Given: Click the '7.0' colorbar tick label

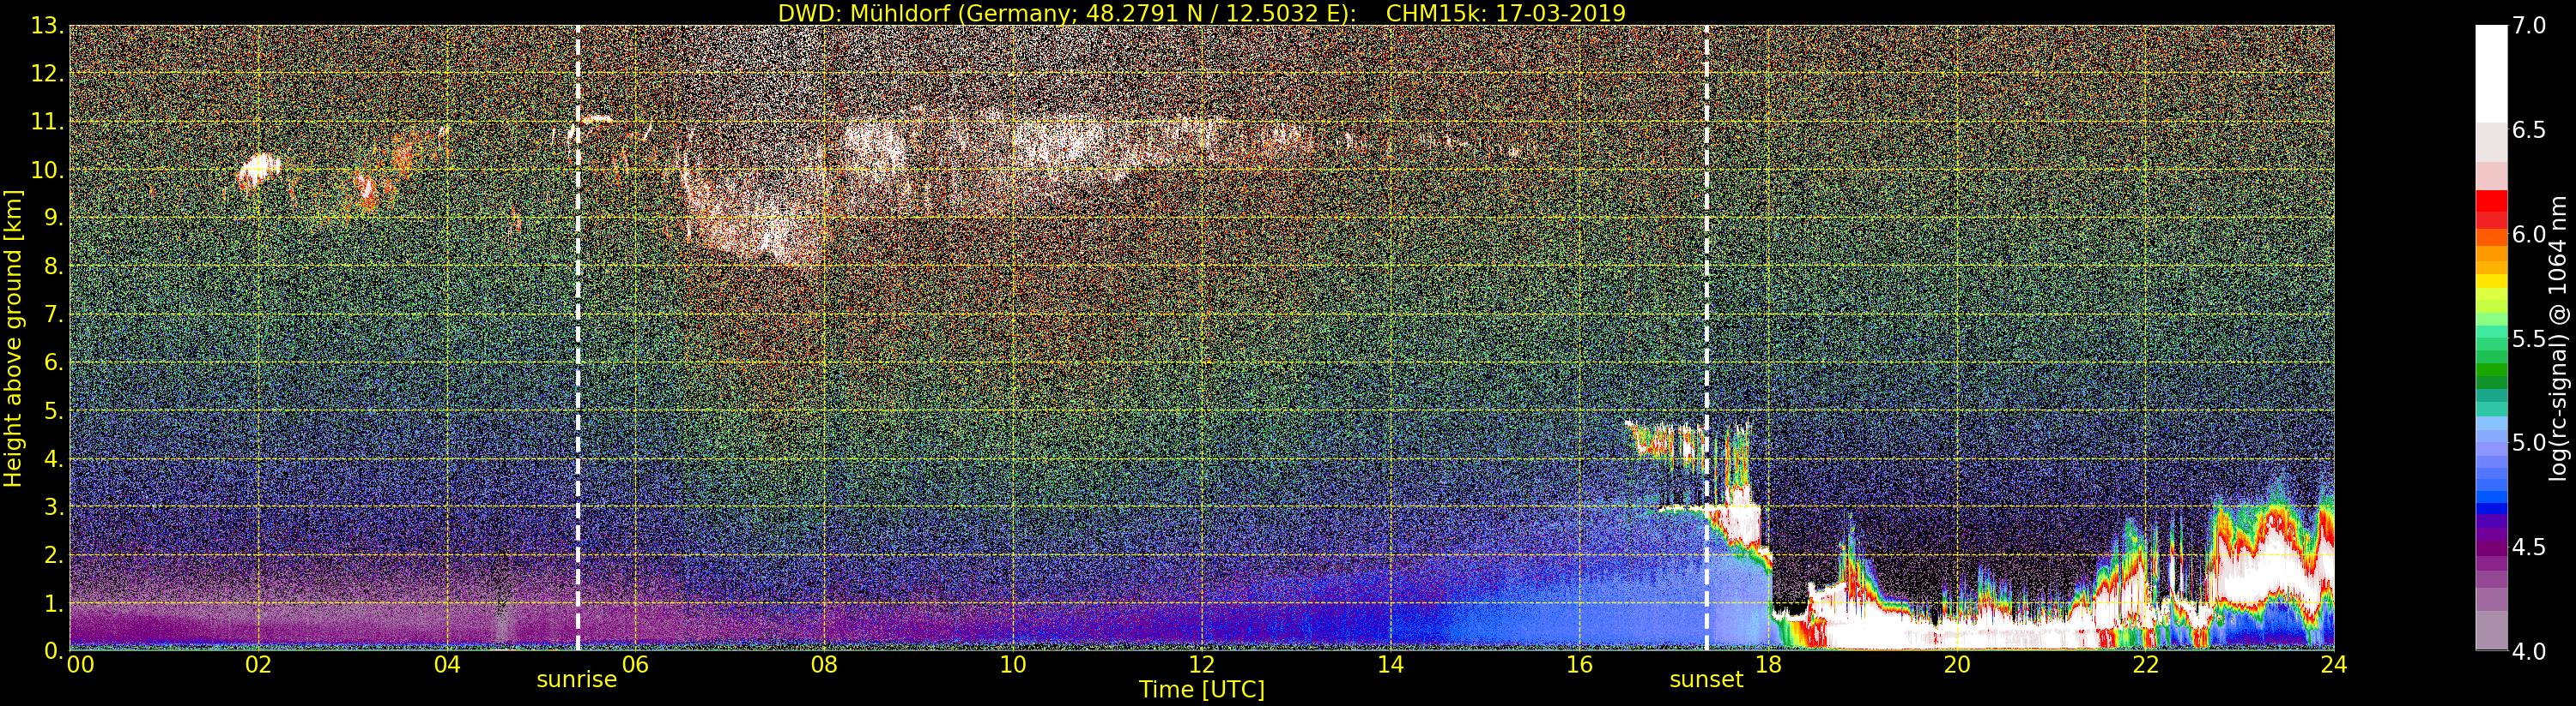Looking at the screenshot, I should click(x=2530, y=26).
